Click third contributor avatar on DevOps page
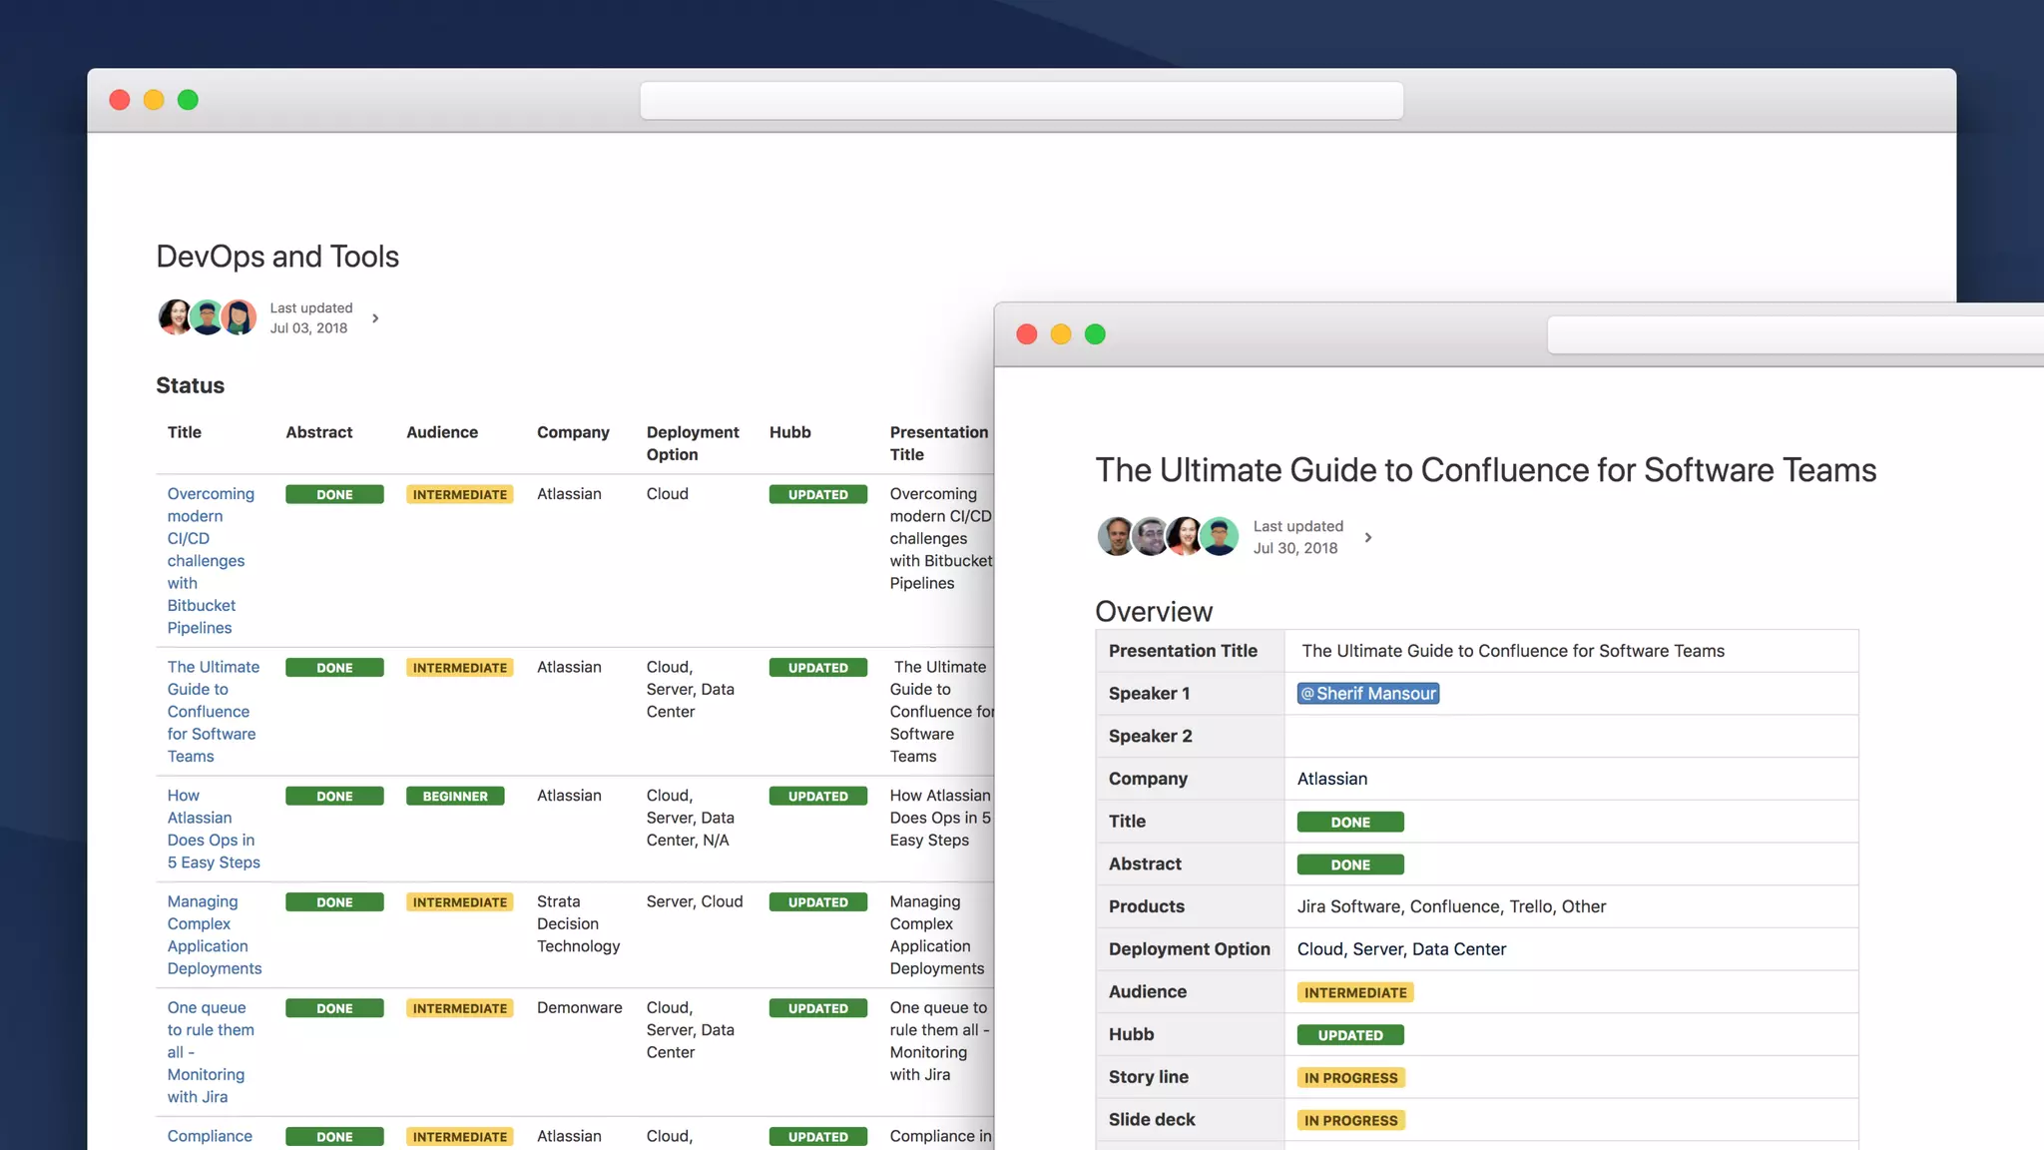This screenshot has width=2044, height=1150. tap(239, 317)
